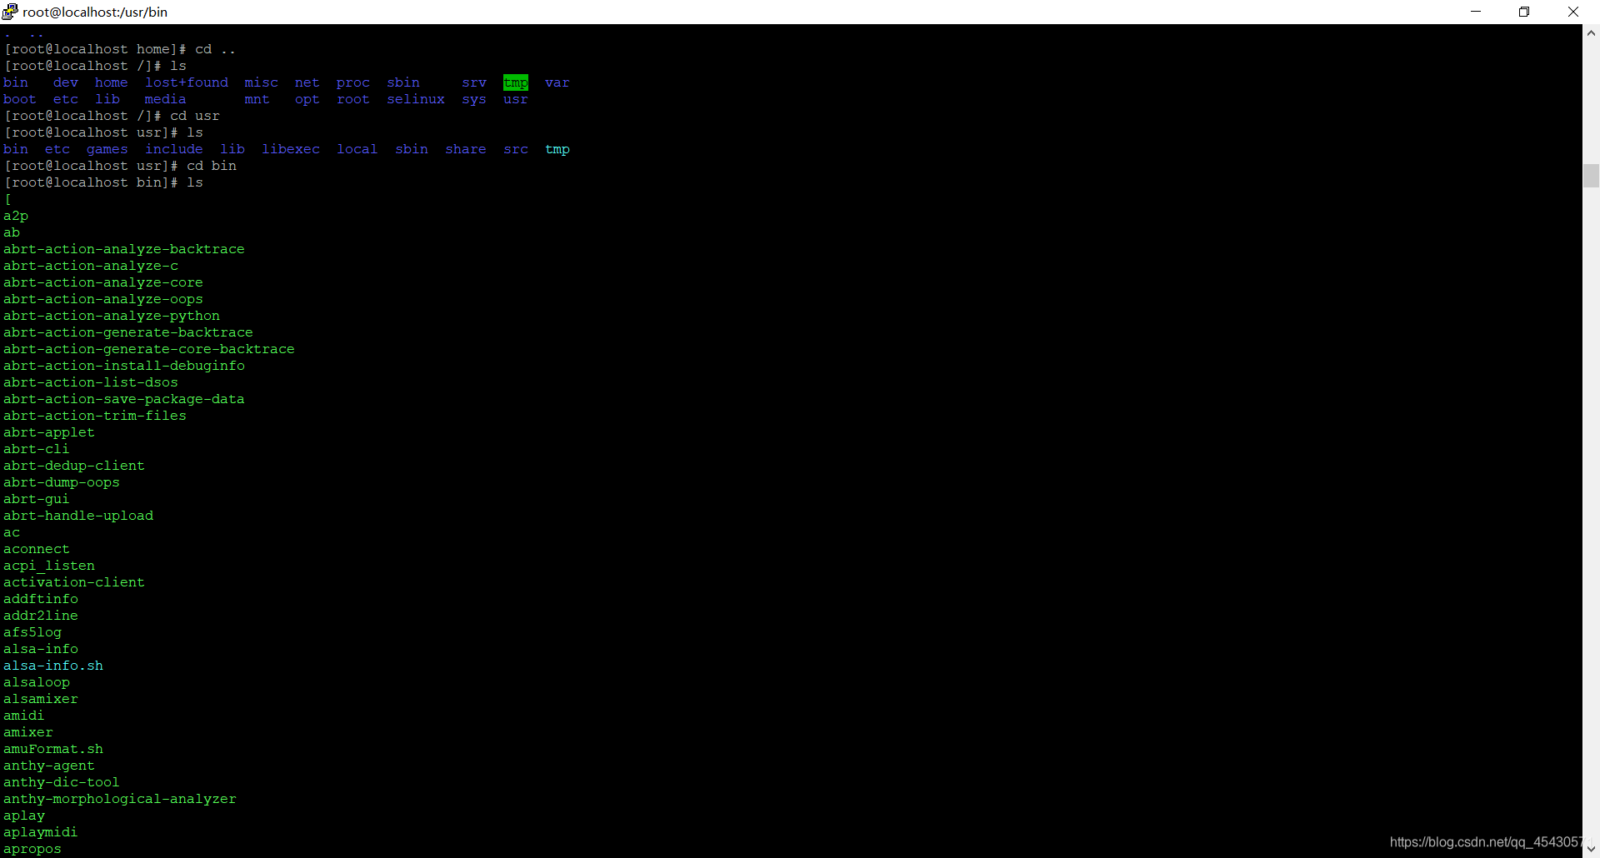Viewport: 1600px width, 858px height.
Task: Click abrt-action-analyze-c entry
Action: tap(91, 266)
